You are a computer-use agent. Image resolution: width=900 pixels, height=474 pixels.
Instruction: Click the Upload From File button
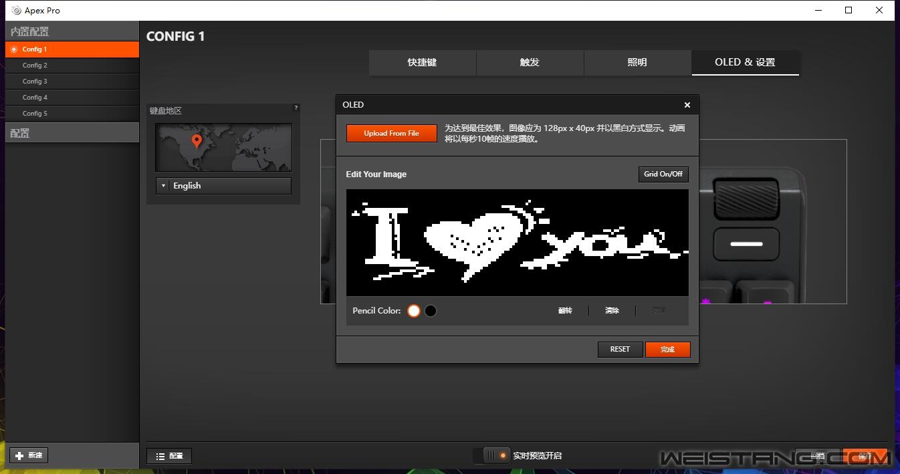point(391,133)
